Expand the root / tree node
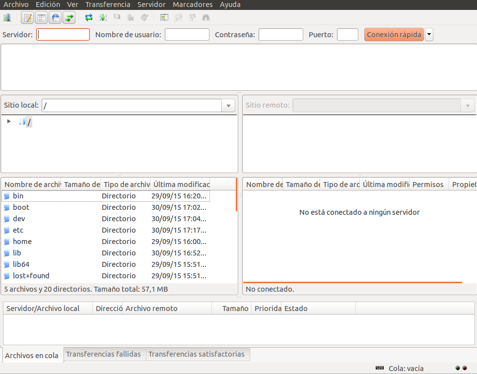 point(8,121)
